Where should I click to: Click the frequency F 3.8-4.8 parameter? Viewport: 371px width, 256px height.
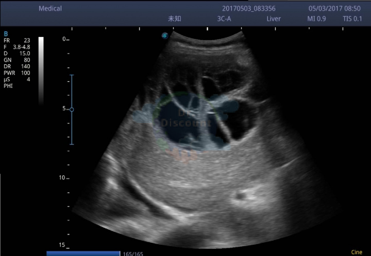pos(17,47)
